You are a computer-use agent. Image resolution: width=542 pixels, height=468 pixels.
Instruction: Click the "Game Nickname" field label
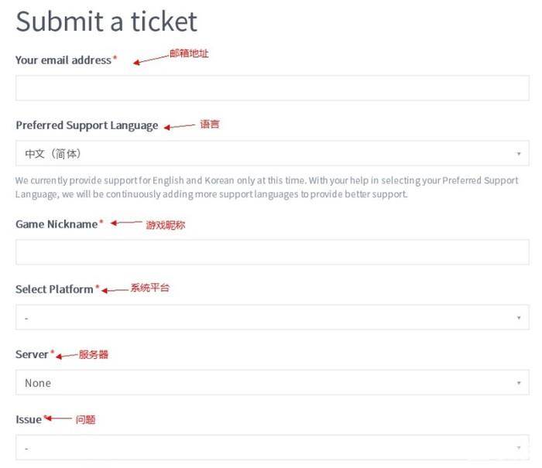57,224
